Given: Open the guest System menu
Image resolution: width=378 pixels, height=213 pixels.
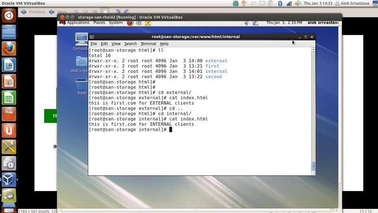Looking at the screenshot, I should (x=116, y=22).
